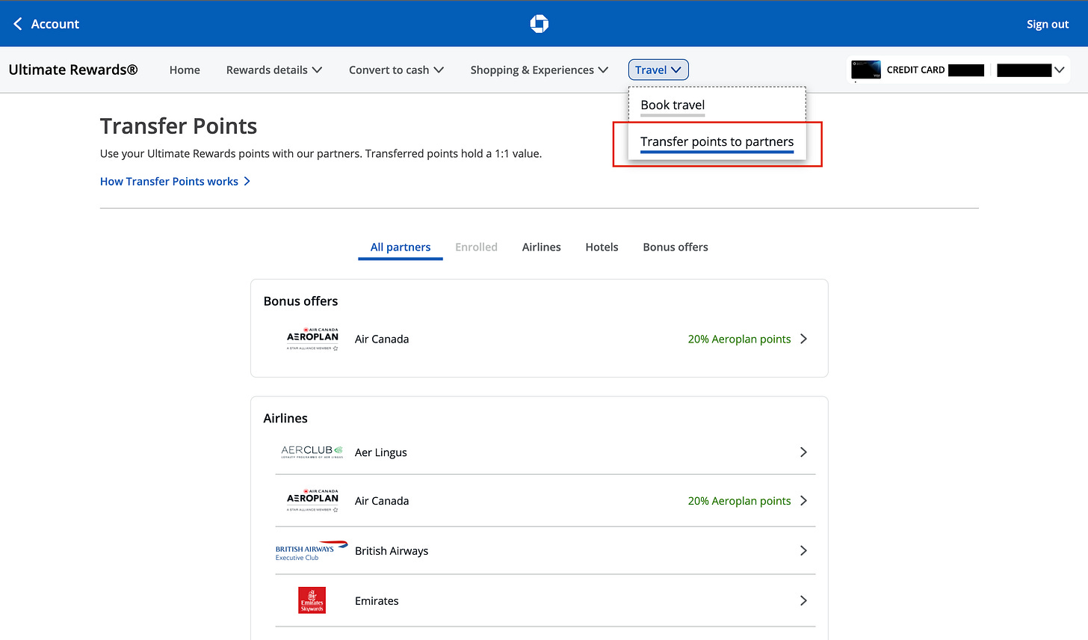1088x640 pixels.
Task: Open Emirates row chevron
Action: point(803,600)
